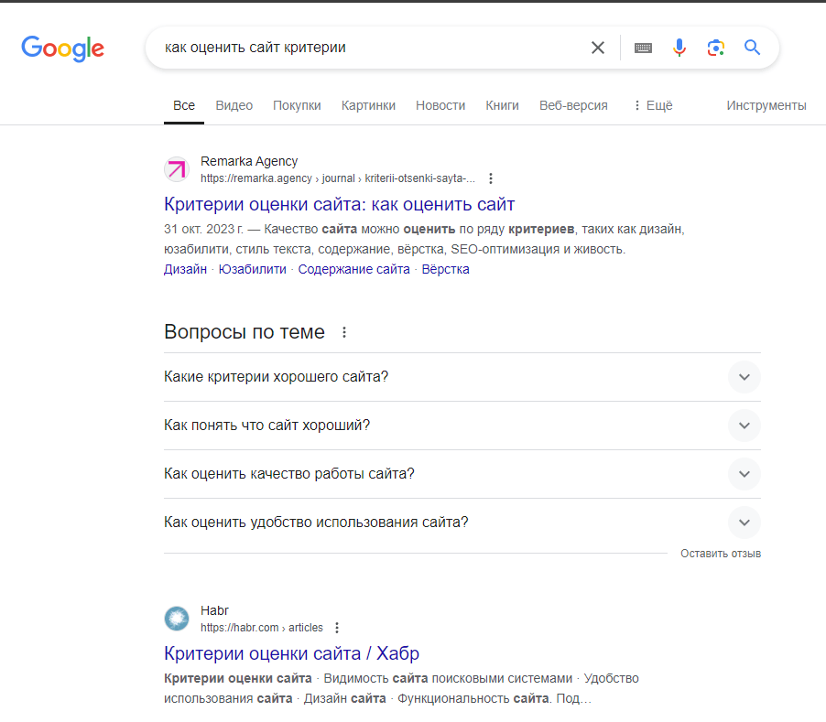Go to Google homepage via logo
The width and height of the screenshot is (826, 722).
pos(63,48)
